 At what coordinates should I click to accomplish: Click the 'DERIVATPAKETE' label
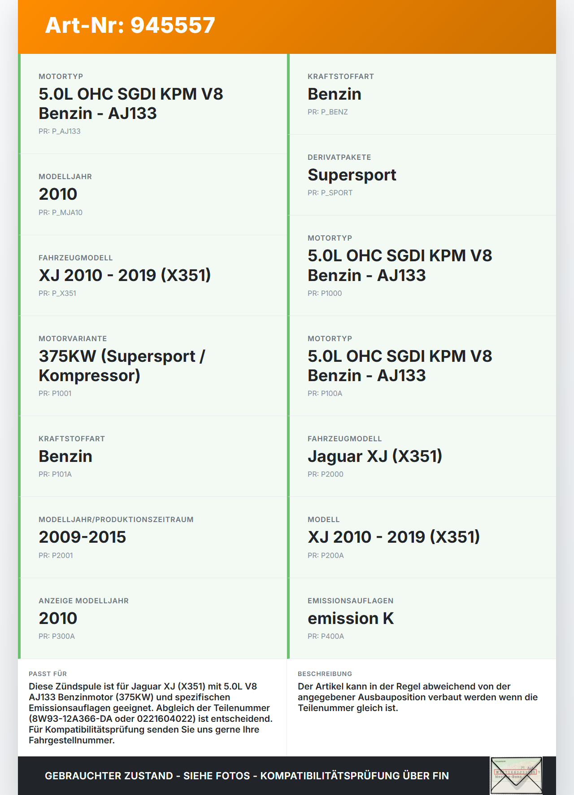339,158
